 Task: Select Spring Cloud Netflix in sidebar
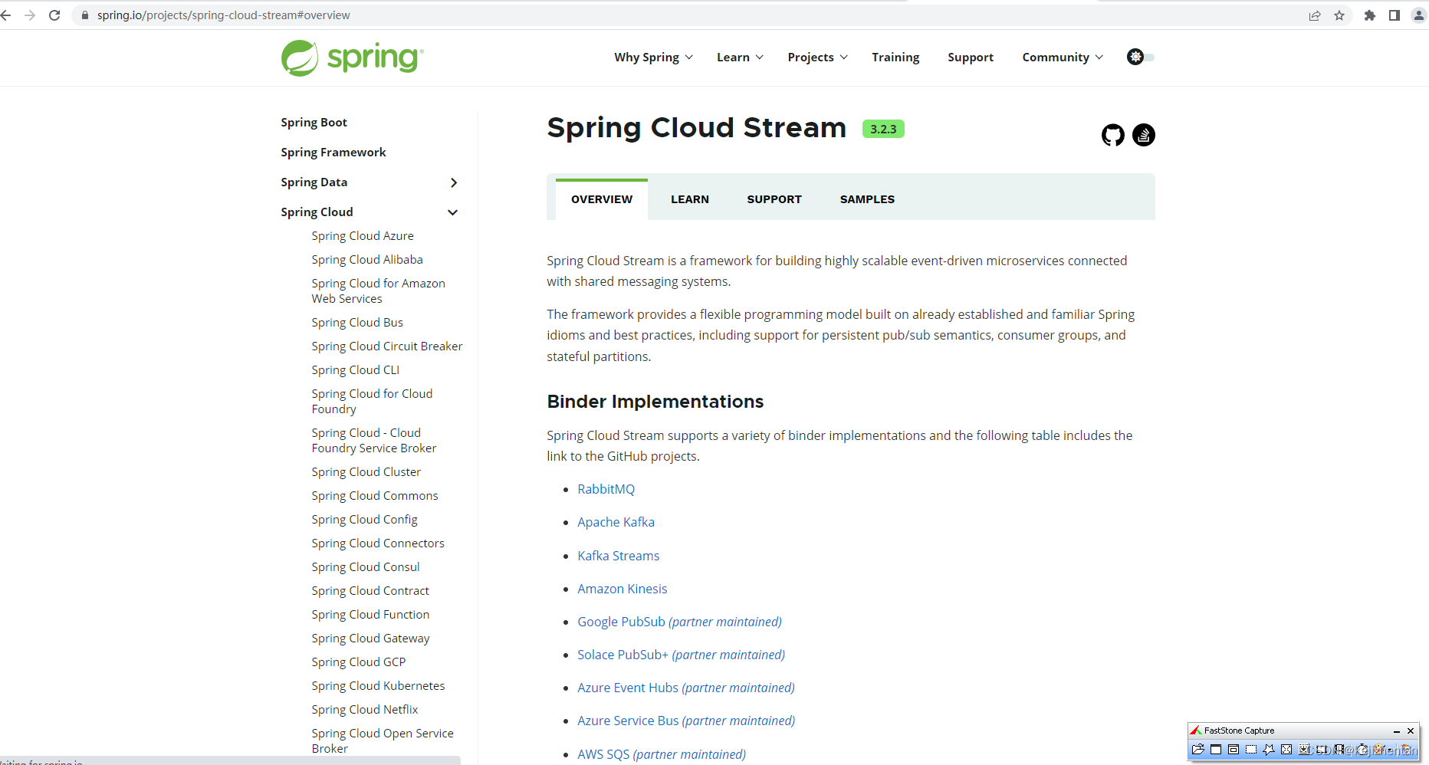365,710
